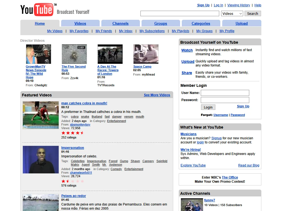282x211 pixels.
Task: Click into the Password field
Action: click(225, 100)
